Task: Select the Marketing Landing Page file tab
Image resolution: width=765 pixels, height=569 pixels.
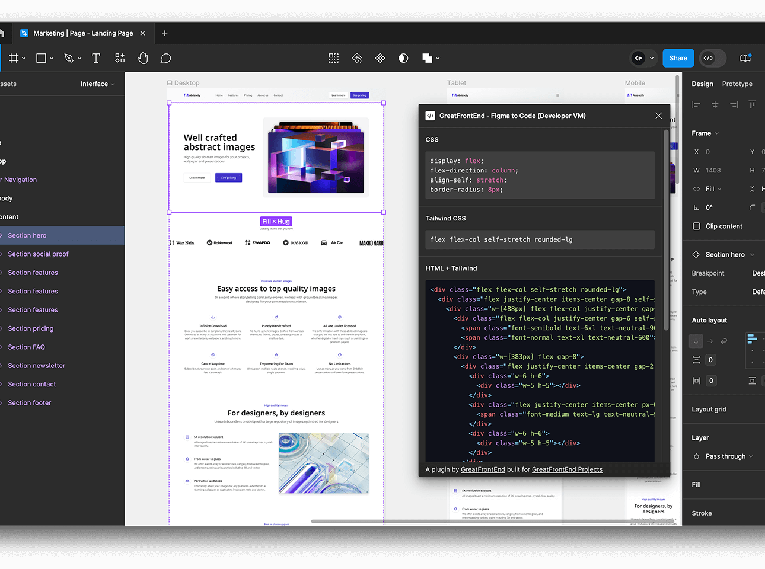Action: (x=83, y=33)
